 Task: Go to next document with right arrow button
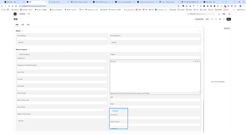[216, 19]
